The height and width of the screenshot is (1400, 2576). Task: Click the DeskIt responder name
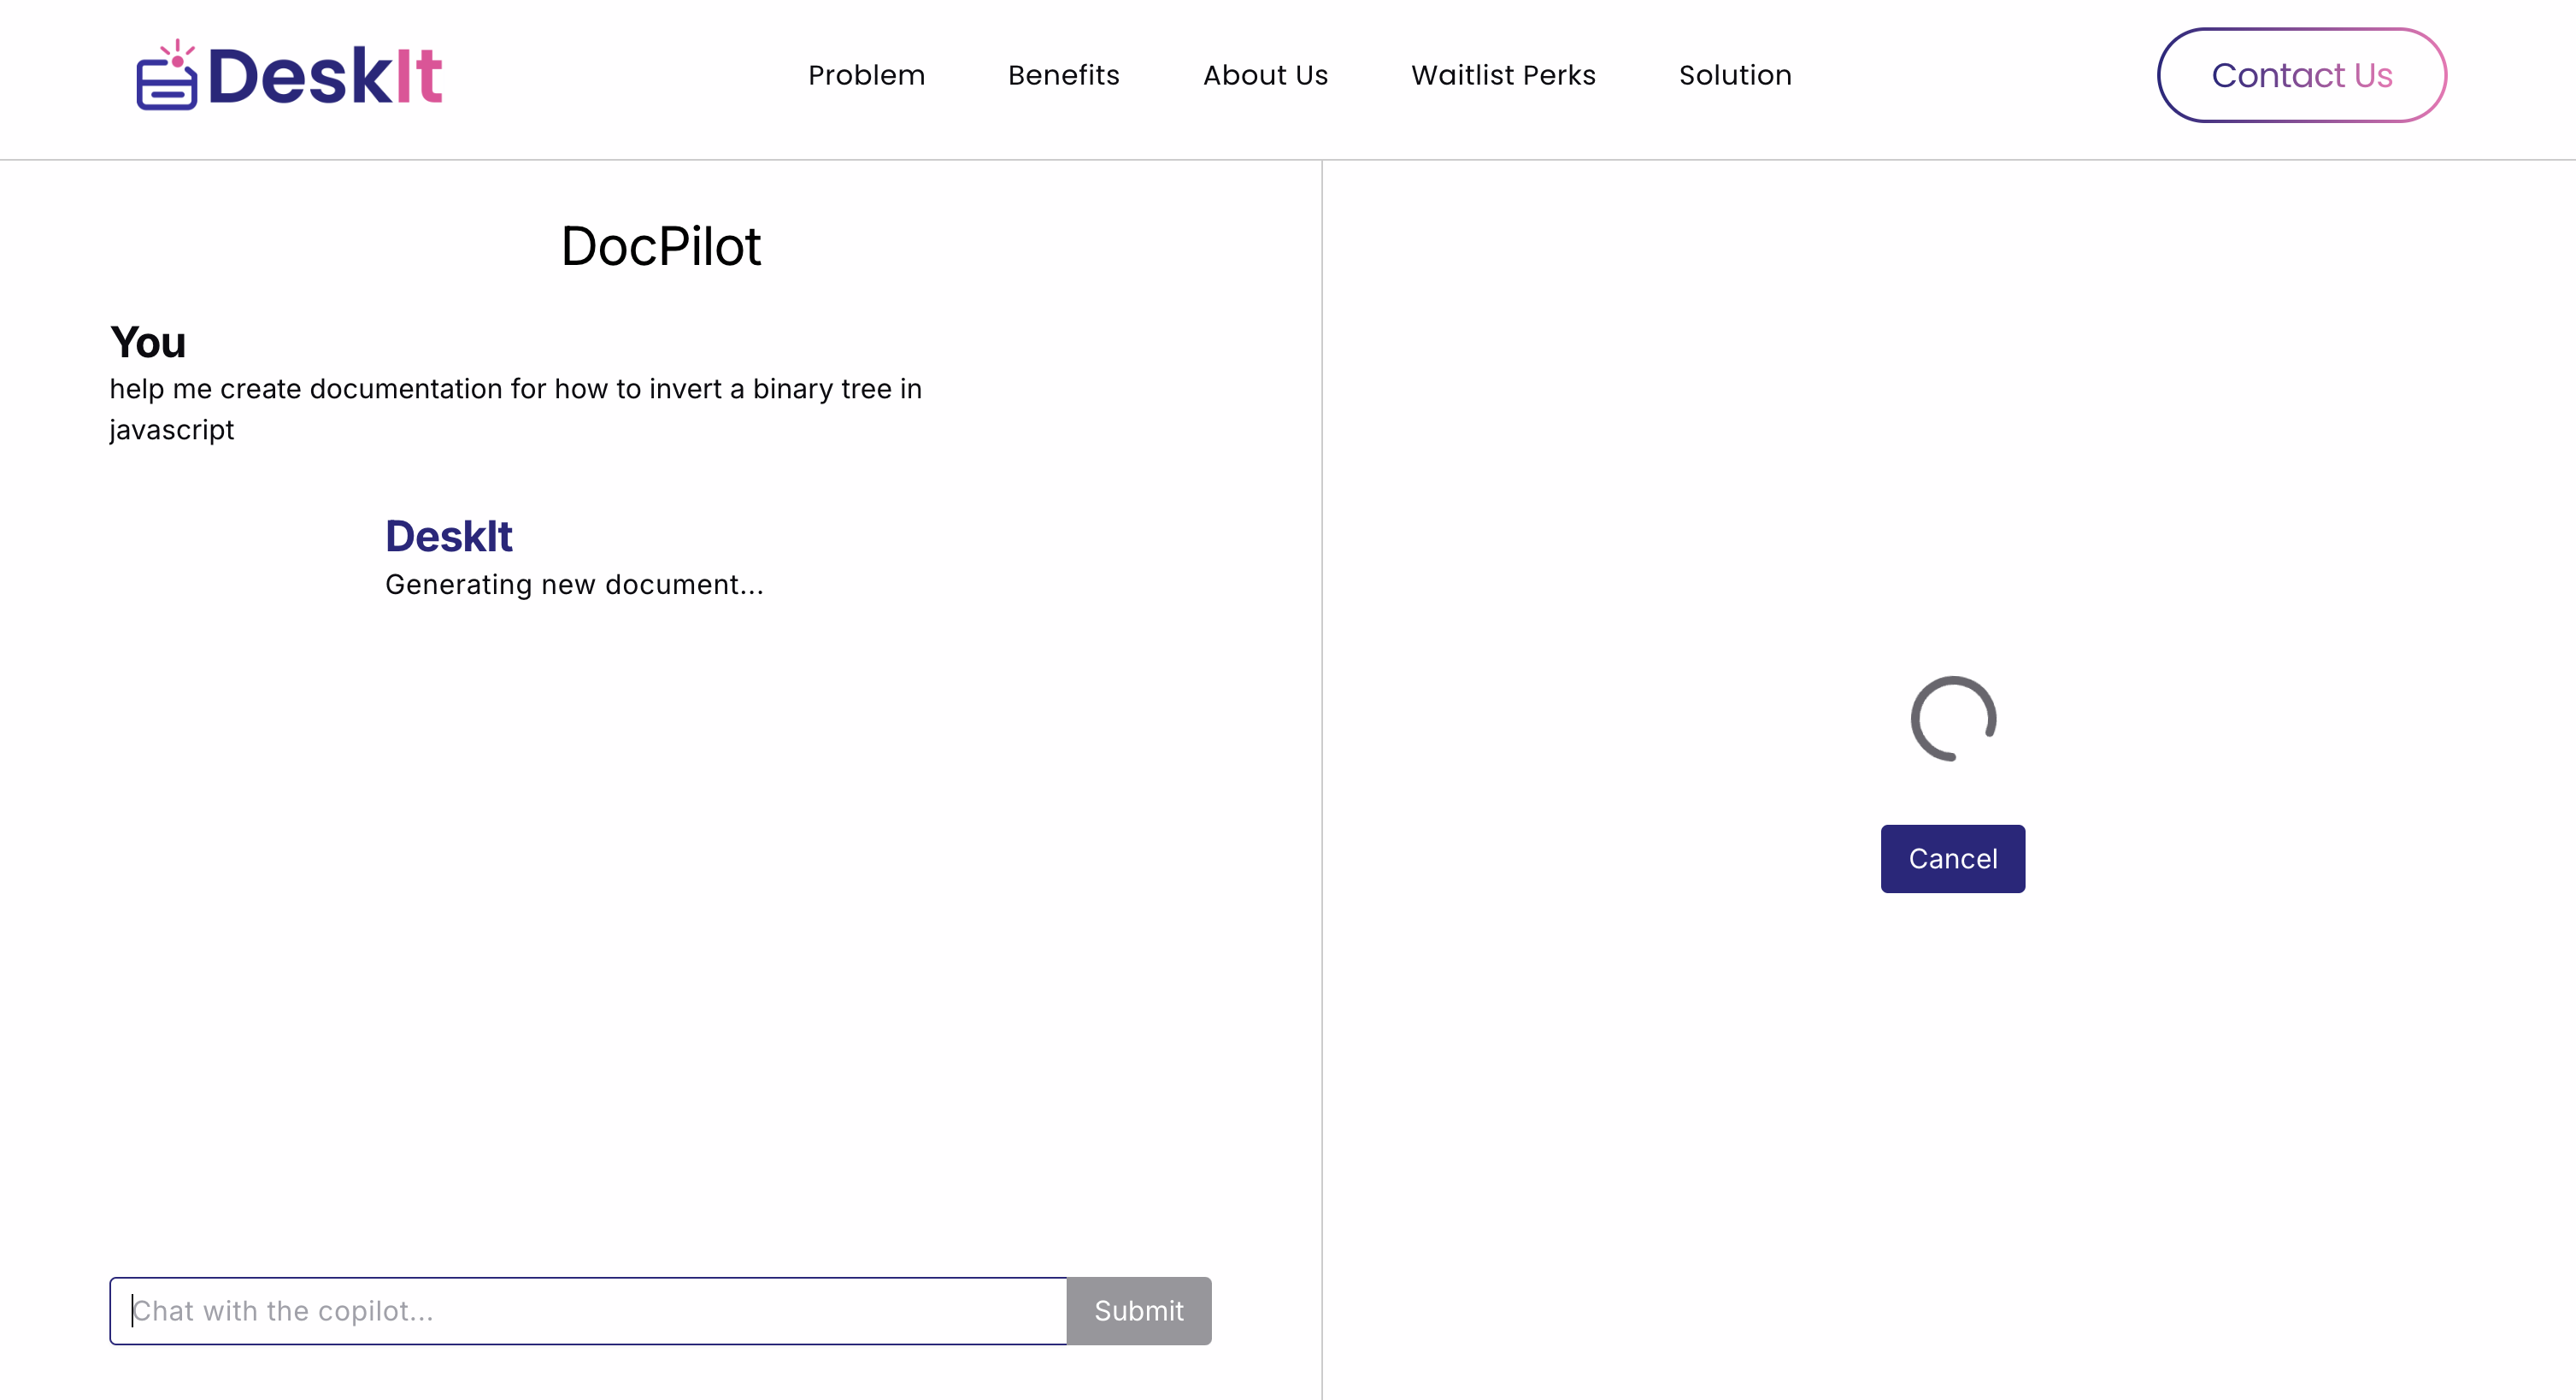pyautogui.click(x=448, y=536)
